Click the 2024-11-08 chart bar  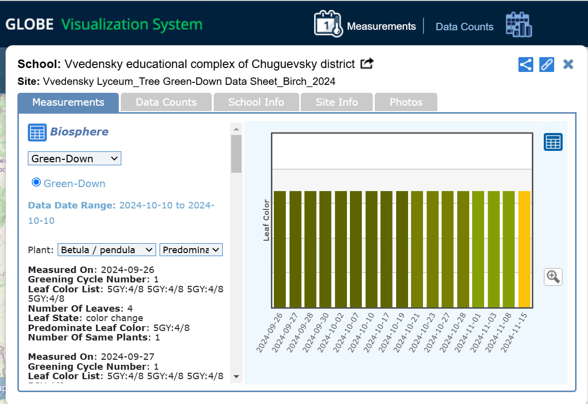(509, 249)
